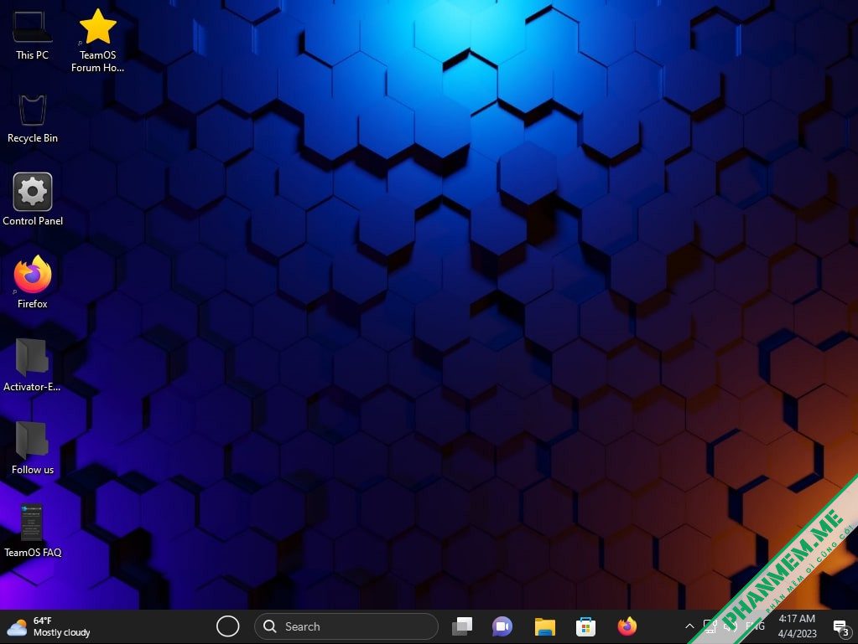Select the Activator-E... folder

[32, 365]
